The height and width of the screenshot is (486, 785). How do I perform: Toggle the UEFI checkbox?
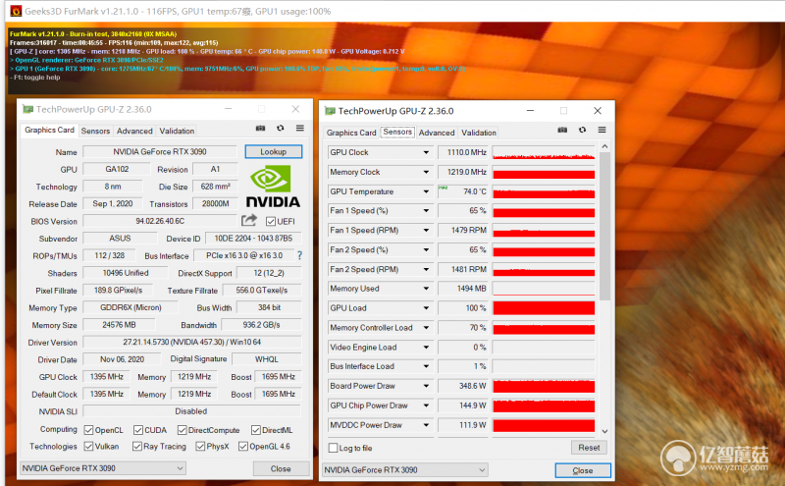pos(271,221)
